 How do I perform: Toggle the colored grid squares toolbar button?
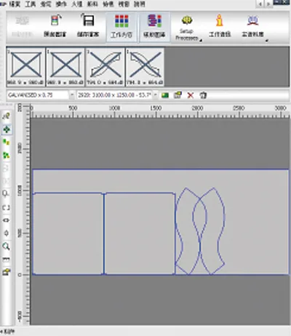tap(121, 28)
